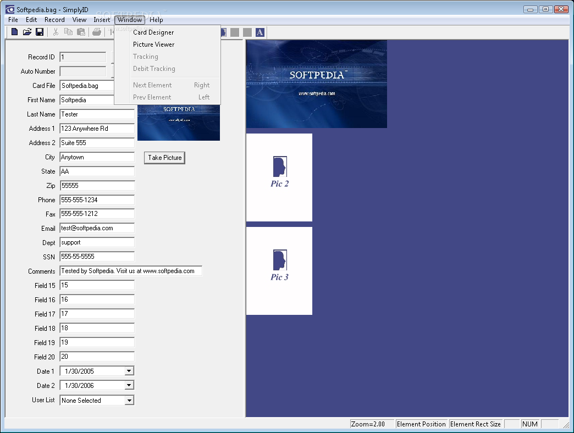The height and width of the screenshot is (433, 574).
Task: Open the View menu
Action: coord(79,20)
